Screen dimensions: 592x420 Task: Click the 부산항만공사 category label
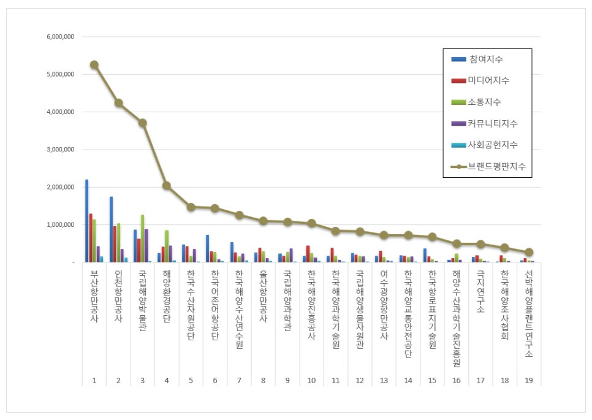pos(94,297)
